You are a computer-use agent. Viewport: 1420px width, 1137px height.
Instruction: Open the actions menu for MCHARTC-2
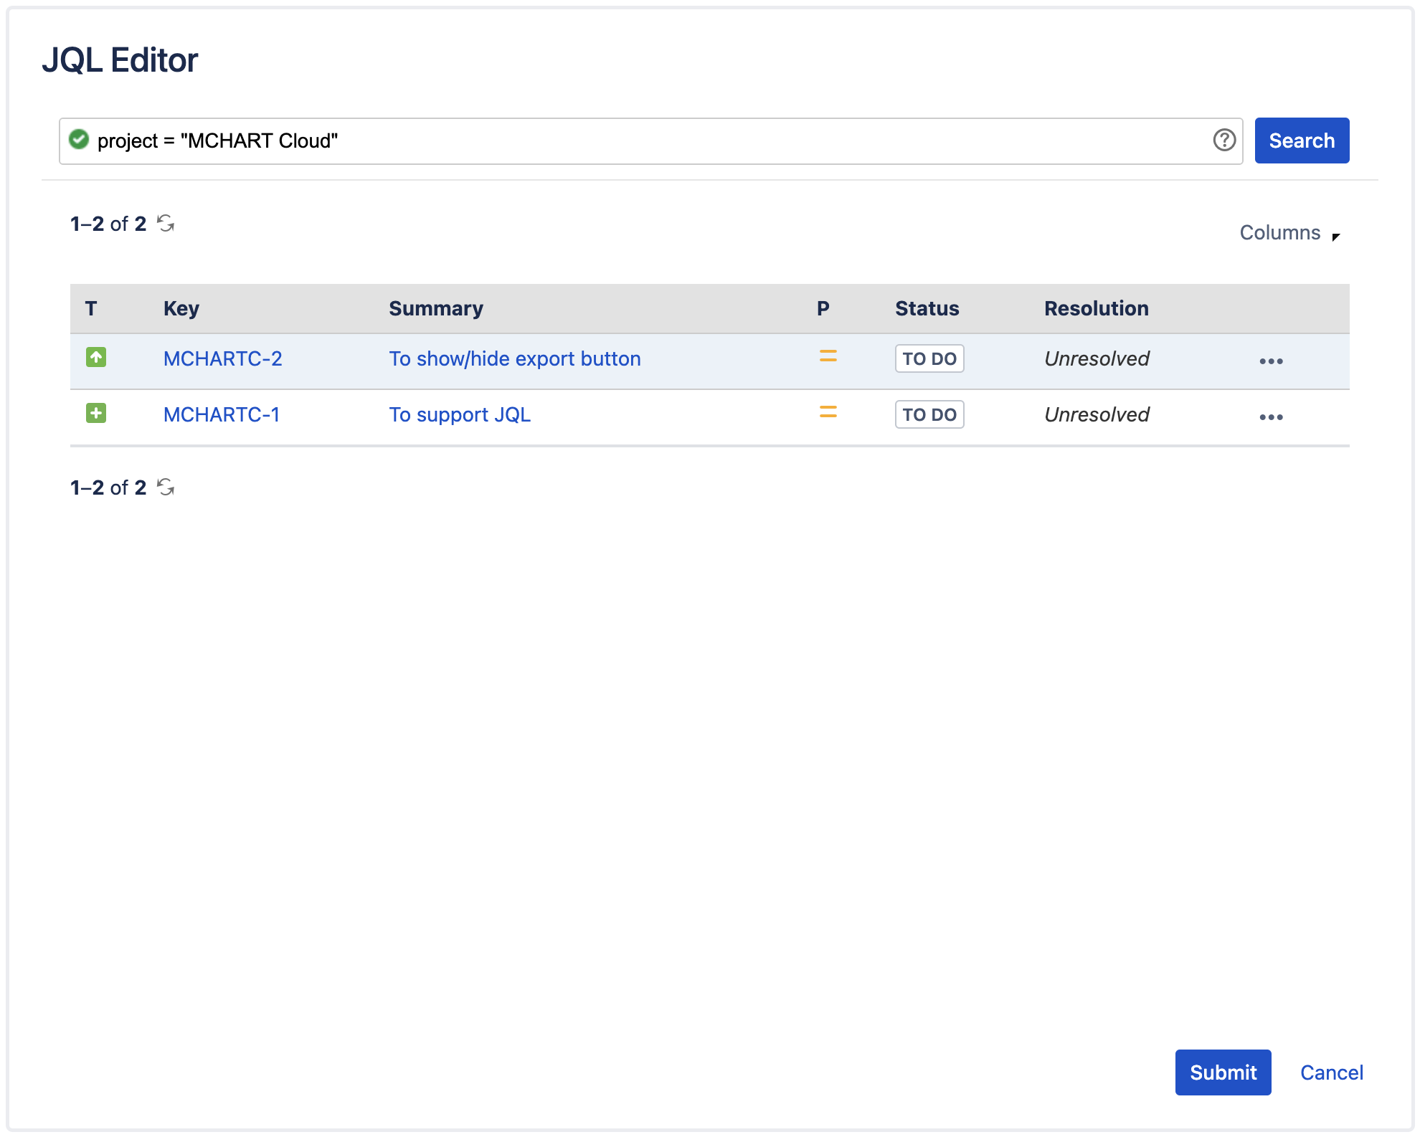tap(1271, 361)
